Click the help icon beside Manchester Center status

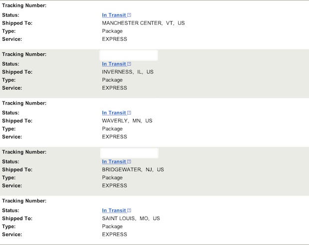[129, 15]
